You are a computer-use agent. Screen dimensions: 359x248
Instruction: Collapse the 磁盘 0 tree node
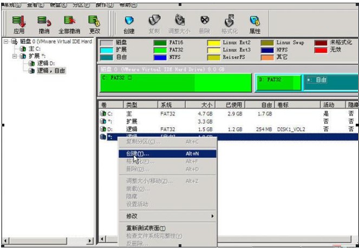coord(5,42)
